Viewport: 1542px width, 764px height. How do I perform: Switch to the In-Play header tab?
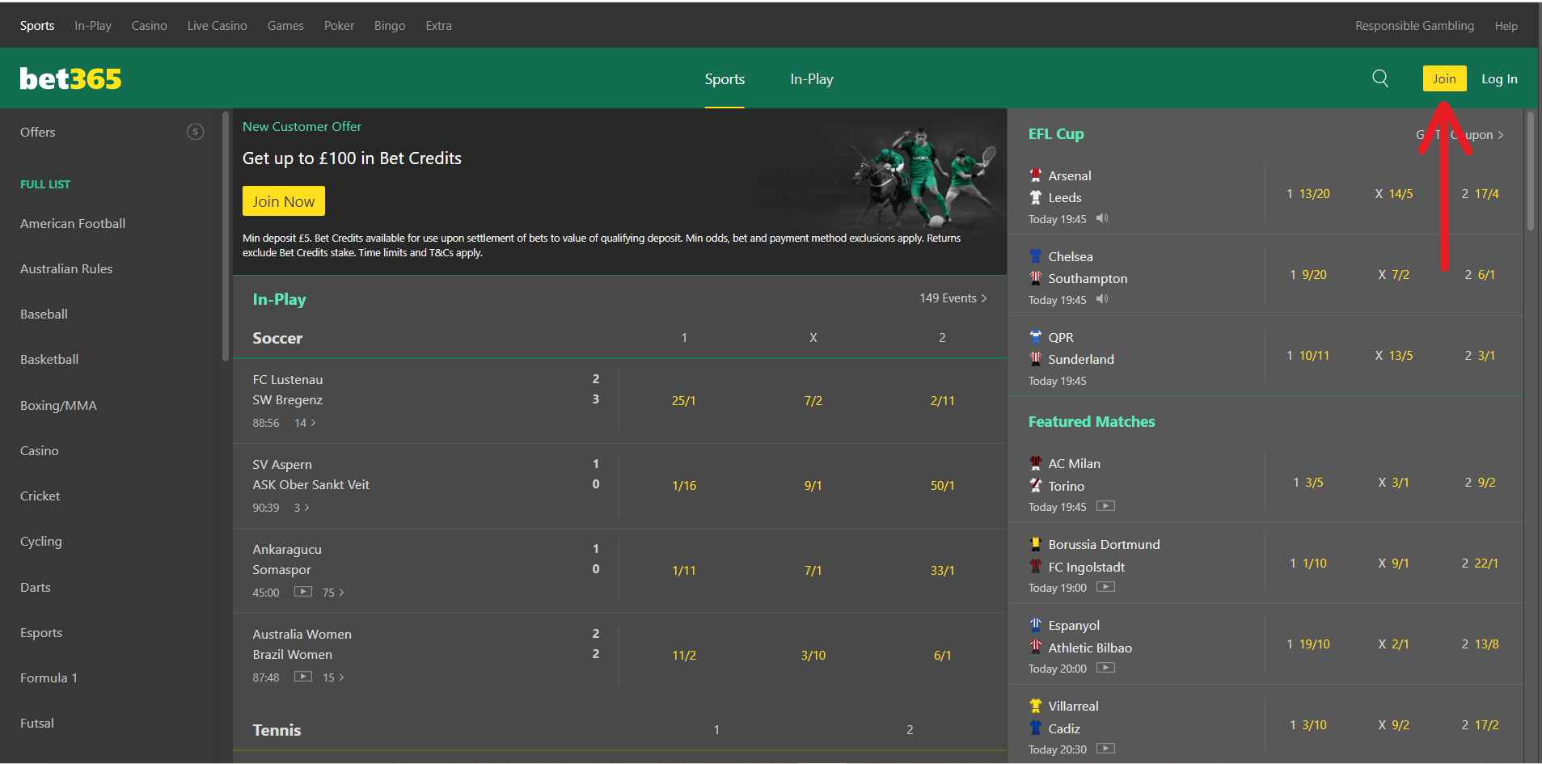tap(812, 79)
